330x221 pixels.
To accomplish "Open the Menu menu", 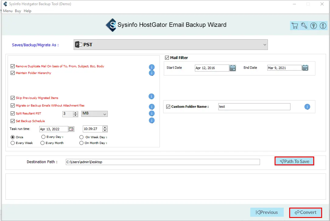I will [8, 11].
